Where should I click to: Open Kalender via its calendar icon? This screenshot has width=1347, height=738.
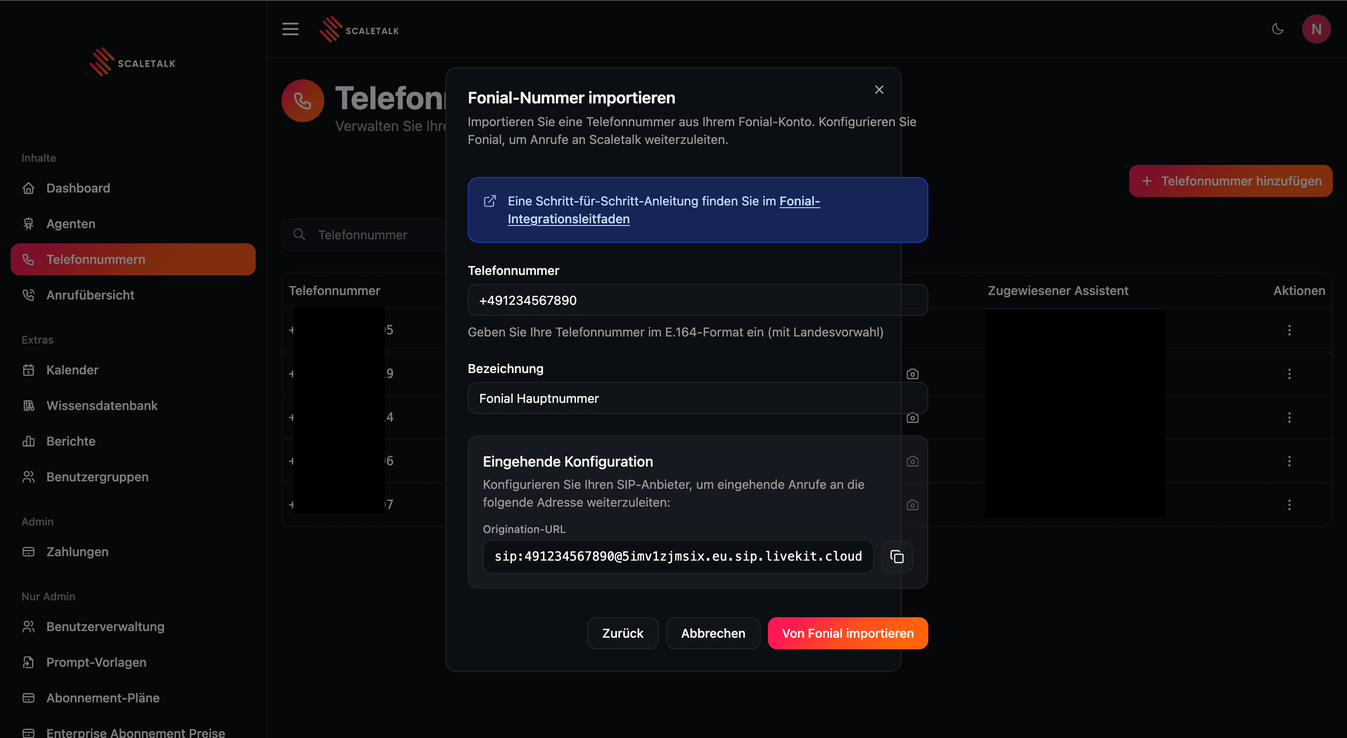(x=28, y=370)
